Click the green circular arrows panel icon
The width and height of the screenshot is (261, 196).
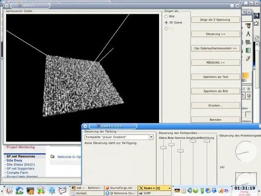pos(41,191)
